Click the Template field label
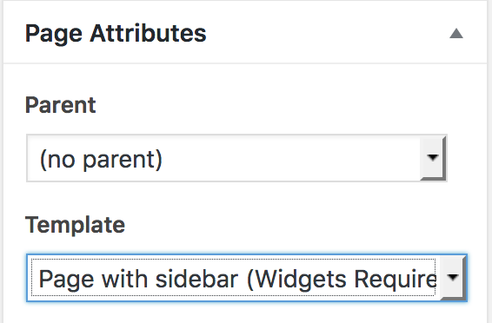This screenshot has height=323, width=492. 75,225
